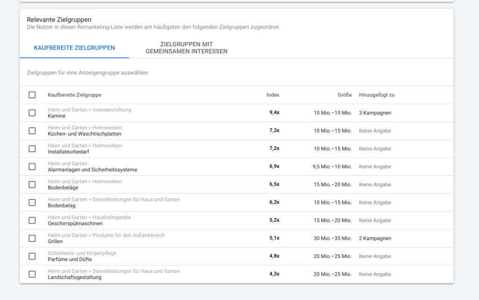Tick the checkbox for Installateurbedarf

[32, 149]
